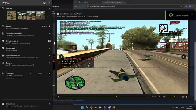196x110 pixels.
Task: Stop the recording with the square button
Action: (x=49, y=26)
